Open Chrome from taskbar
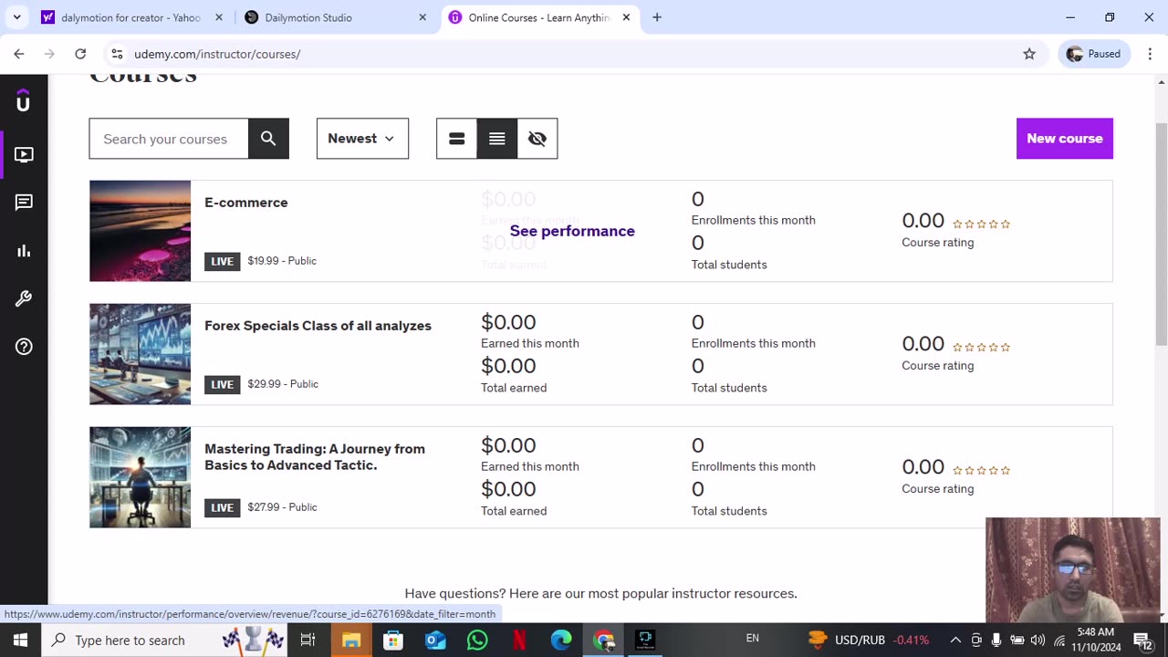1168x657 pixels. point(603,640)
